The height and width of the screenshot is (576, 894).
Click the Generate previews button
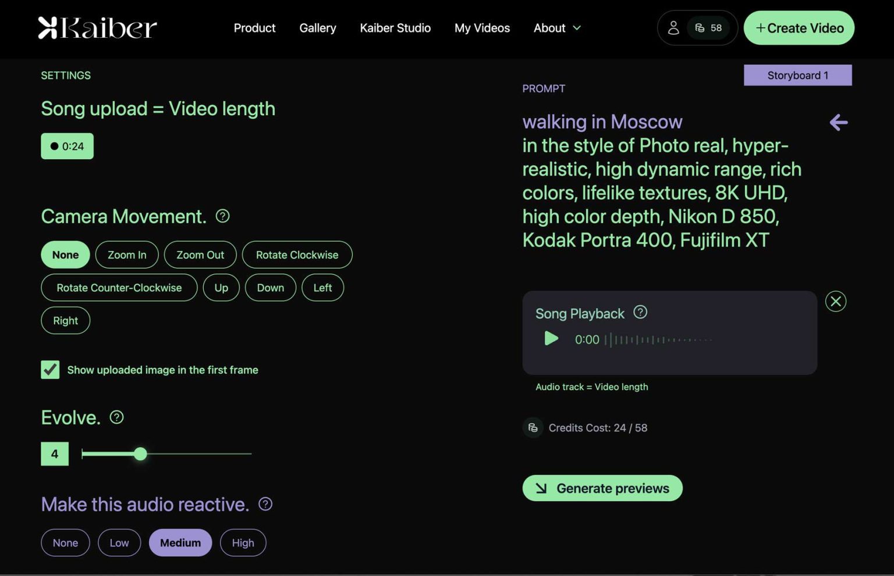click(x=602, y=488)
